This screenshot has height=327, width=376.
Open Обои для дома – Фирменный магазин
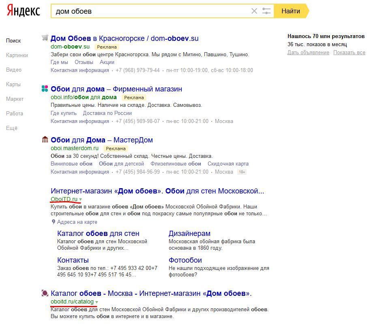click(x=116, y=89)
